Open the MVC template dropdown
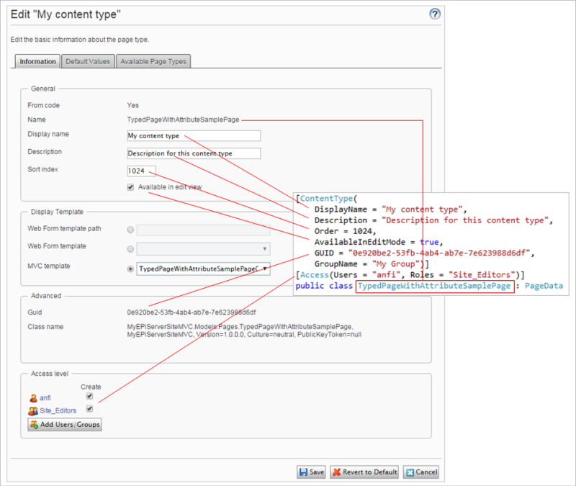This screenshot has height=486, width=576. click(204, 269)
